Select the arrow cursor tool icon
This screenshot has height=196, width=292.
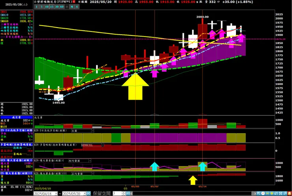tap(259, 193)
